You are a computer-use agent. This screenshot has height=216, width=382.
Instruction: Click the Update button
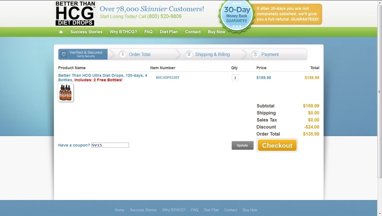point(242,145)
